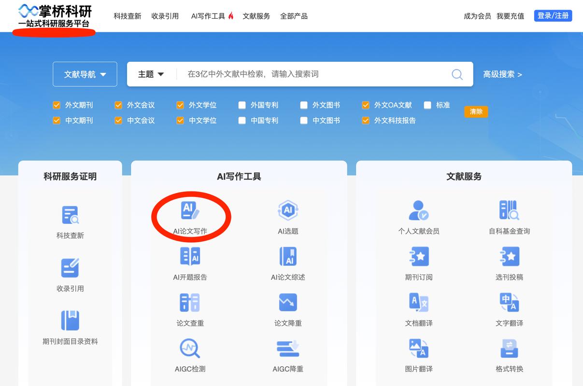Launch the 论文查重 icon

click(x=190, y=303)
